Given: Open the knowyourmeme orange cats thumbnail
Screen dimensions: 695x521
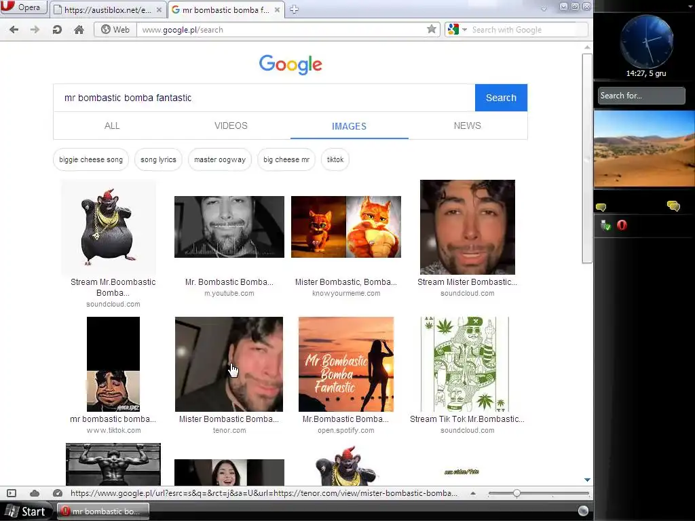Looking at the screenshot, I should (346, 227).
